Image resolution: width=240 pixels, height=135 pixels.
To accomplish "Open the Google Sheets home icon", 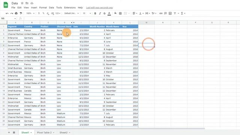I will pyautogui.click(x=6, y=5).
